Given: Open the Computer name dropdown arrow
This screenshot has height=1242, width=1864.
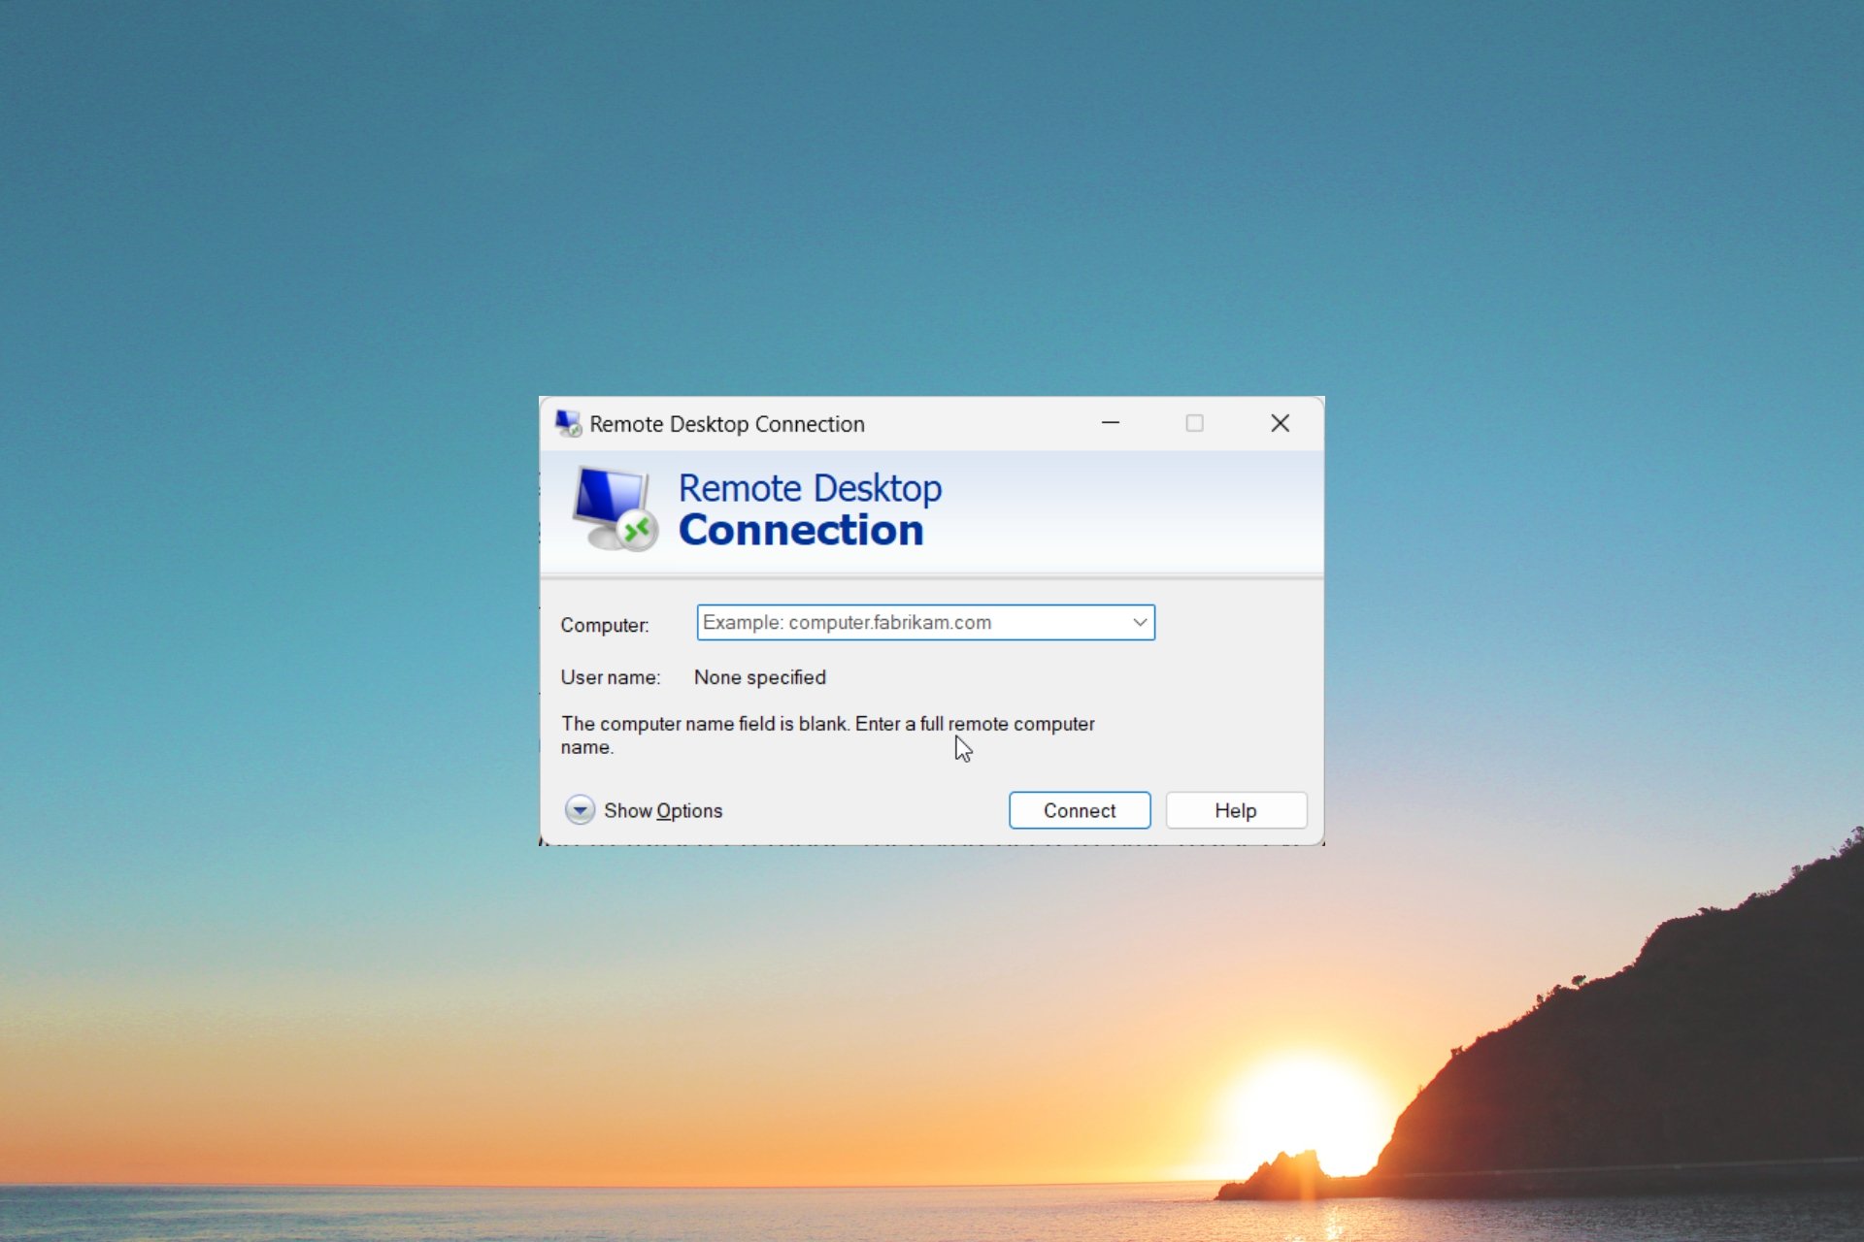Looking at the screenshot, I should 1140,622.
